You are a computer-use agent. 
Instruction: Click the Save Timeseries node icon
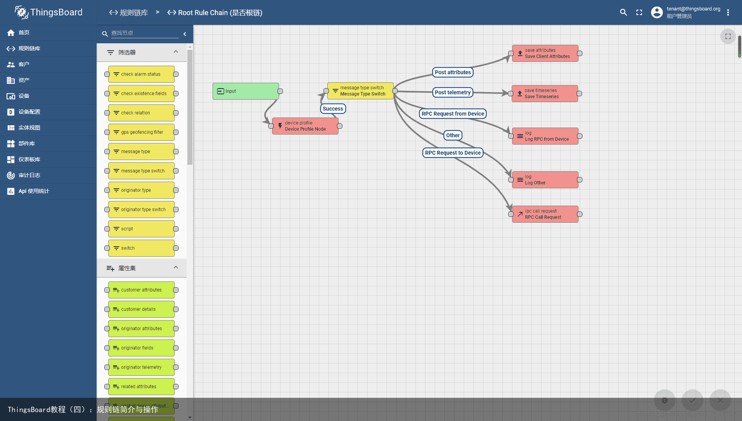[x=520, y=93]
